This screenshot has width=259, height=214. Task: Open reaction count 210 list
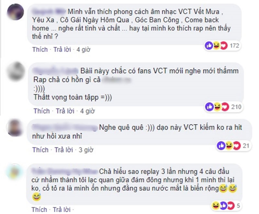(236, 107)
